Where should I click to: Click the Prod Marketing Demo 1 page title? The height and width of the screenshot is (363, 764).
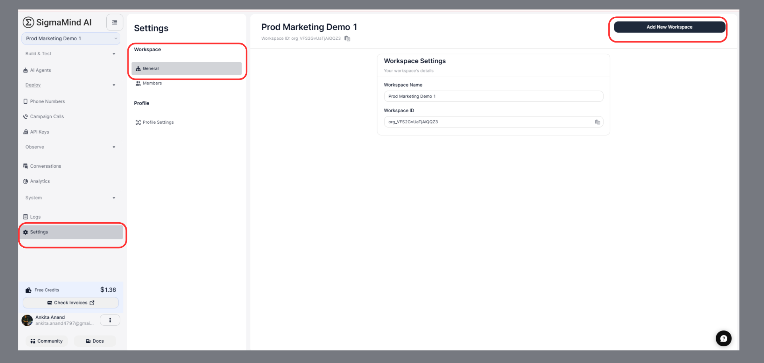coord(309,27)
